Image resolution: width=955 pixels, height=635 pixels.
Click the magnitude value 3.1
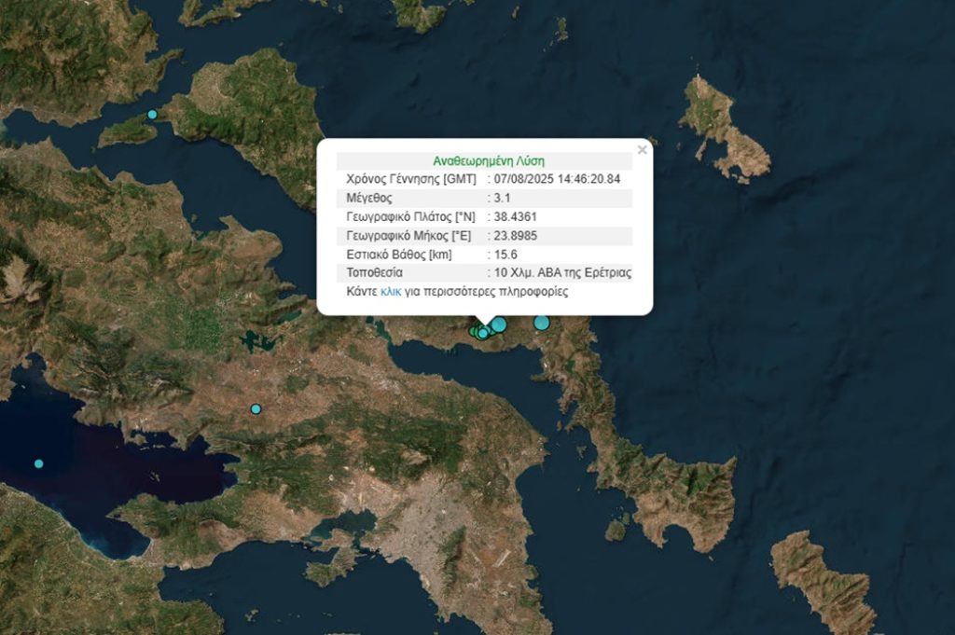(500, 198)
